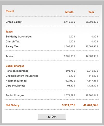Click monthly Unemployment Insurance 70,42 €

click(71, 76)
